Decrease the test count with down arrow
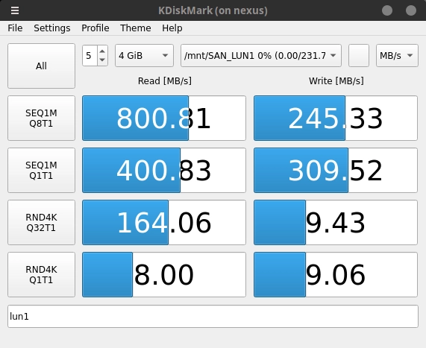This screenshot has height=348, width=426. (102, 60)
